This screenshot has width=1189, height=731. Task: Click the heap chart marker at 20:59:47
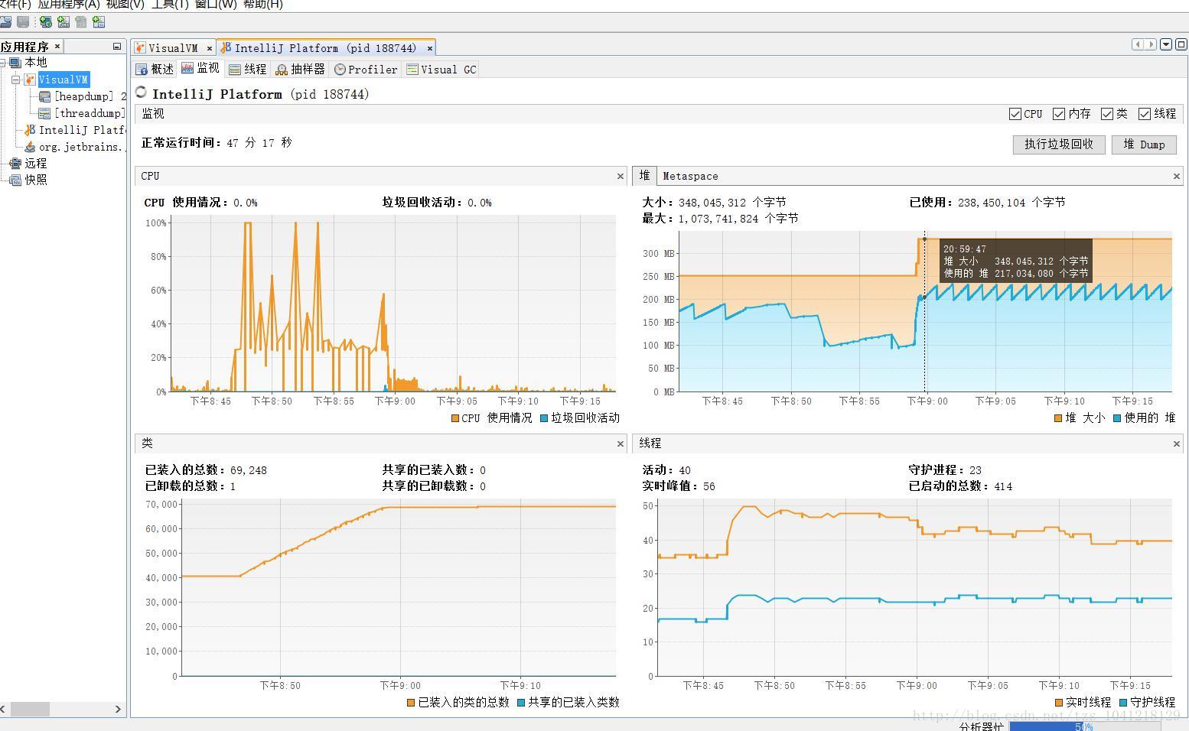924,297
